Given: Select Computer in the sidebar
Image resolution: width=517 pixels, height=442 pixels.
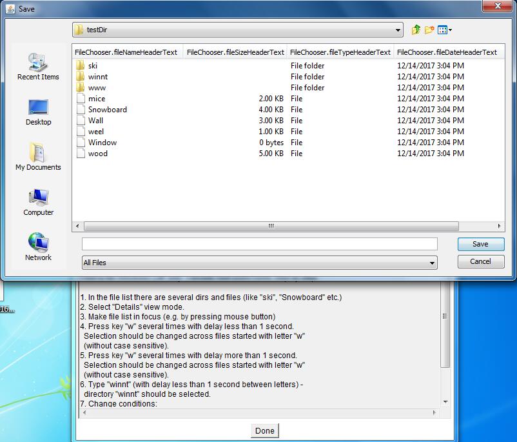Looking at the screenshot, I should pos(38,203).
